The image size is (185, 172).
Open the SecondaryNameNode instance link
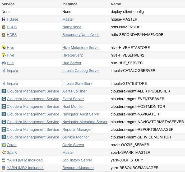[81, 35]
